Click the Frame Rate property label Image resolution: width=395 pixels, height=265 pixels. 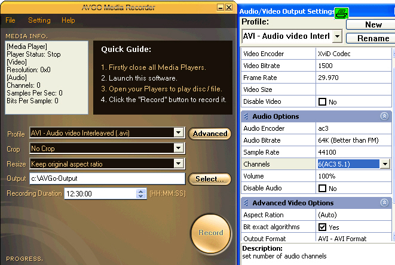coord(260,78)
